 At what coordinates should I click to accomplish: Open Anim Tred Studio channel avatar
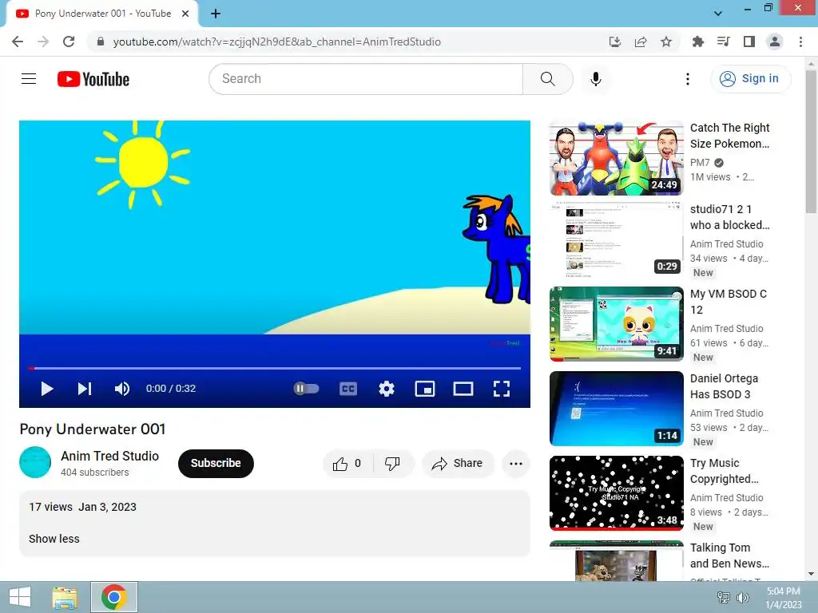[x=35, y=462]
